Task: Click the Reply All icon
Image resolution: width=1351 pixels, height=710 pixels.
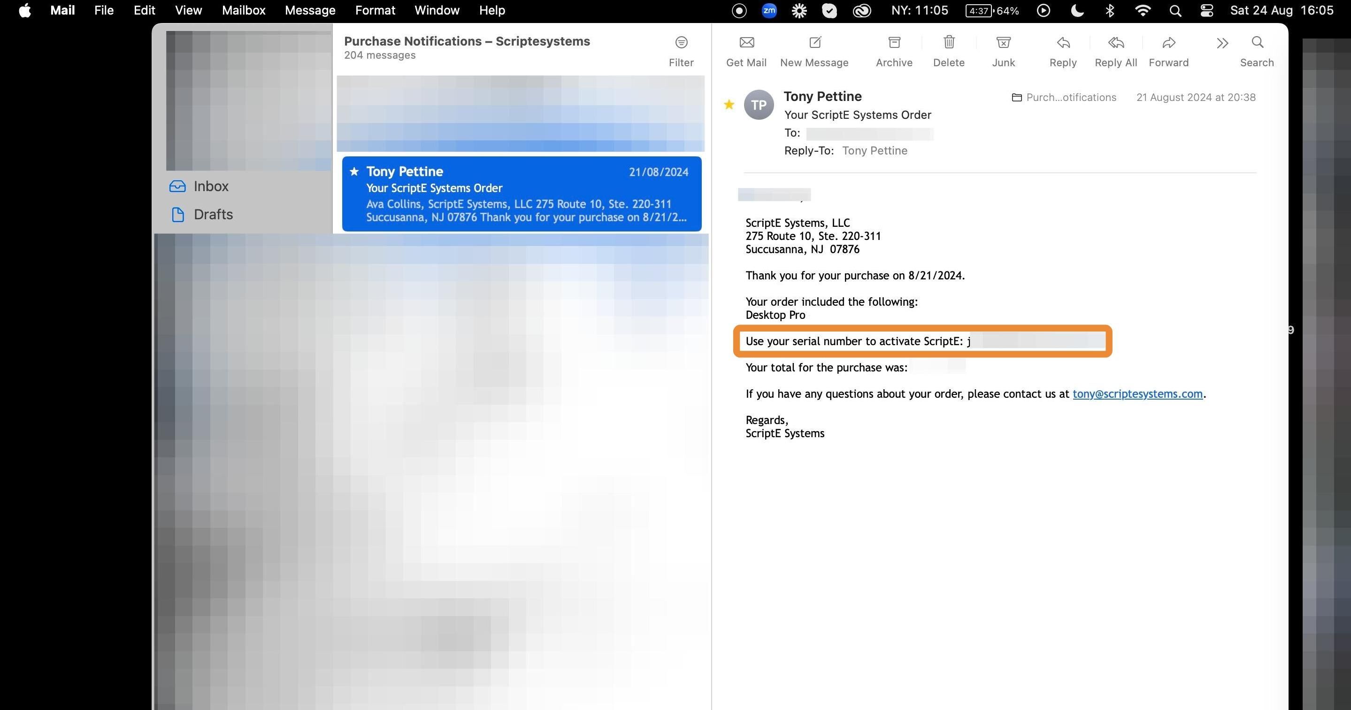Action: tap(1115, 43)
